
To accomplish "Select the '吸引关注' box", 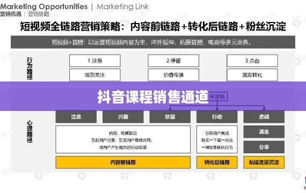I will tap(95, 75).
